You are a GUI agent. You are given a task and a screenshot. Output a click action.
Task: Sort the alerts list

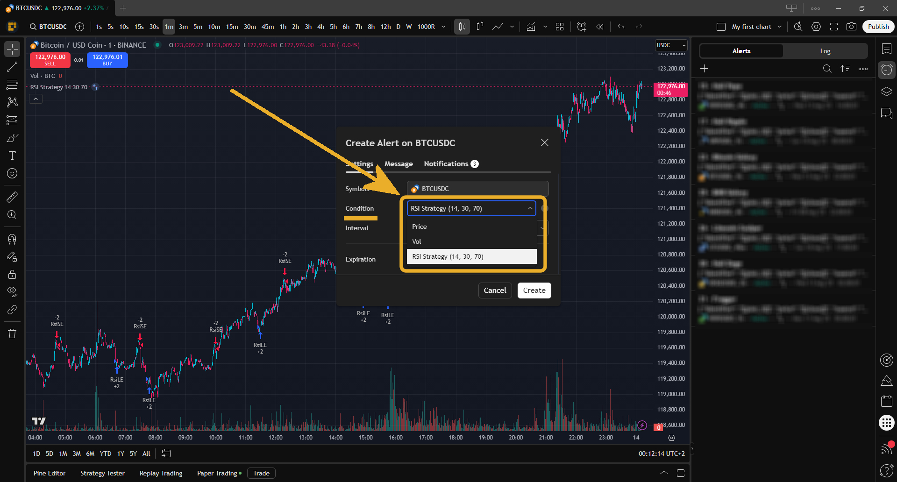coord(845,69)
